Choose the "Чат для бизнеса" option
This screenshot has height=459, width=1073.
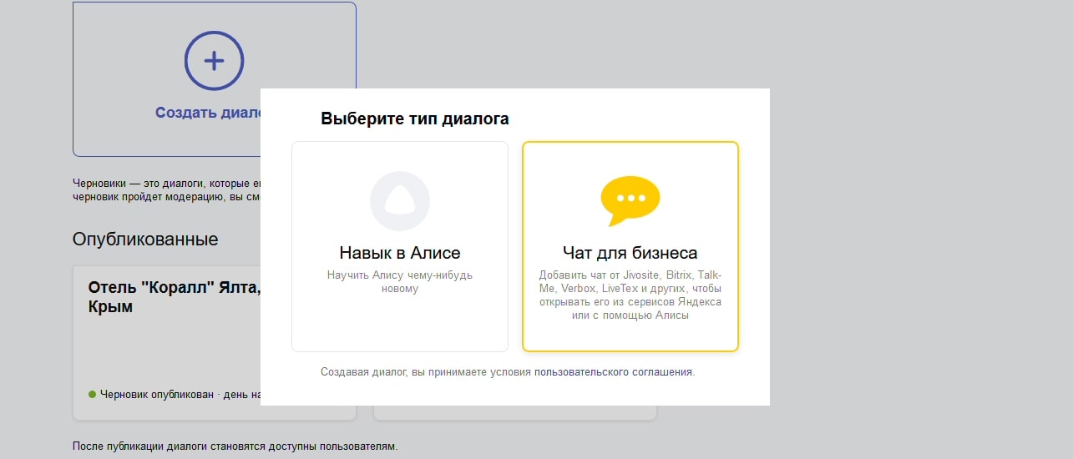(630, 246)
